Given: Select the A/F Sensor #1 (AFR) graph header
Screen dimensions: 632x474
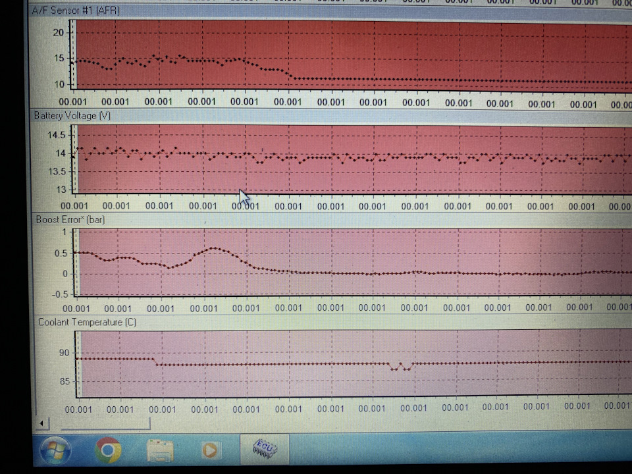Looking at the screenshot, I should [x=76, y=11].
